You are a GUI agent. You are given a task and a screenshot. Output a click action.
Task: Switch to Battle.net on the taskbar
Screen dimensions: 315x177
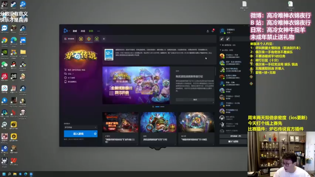click(x=31, y=174)
